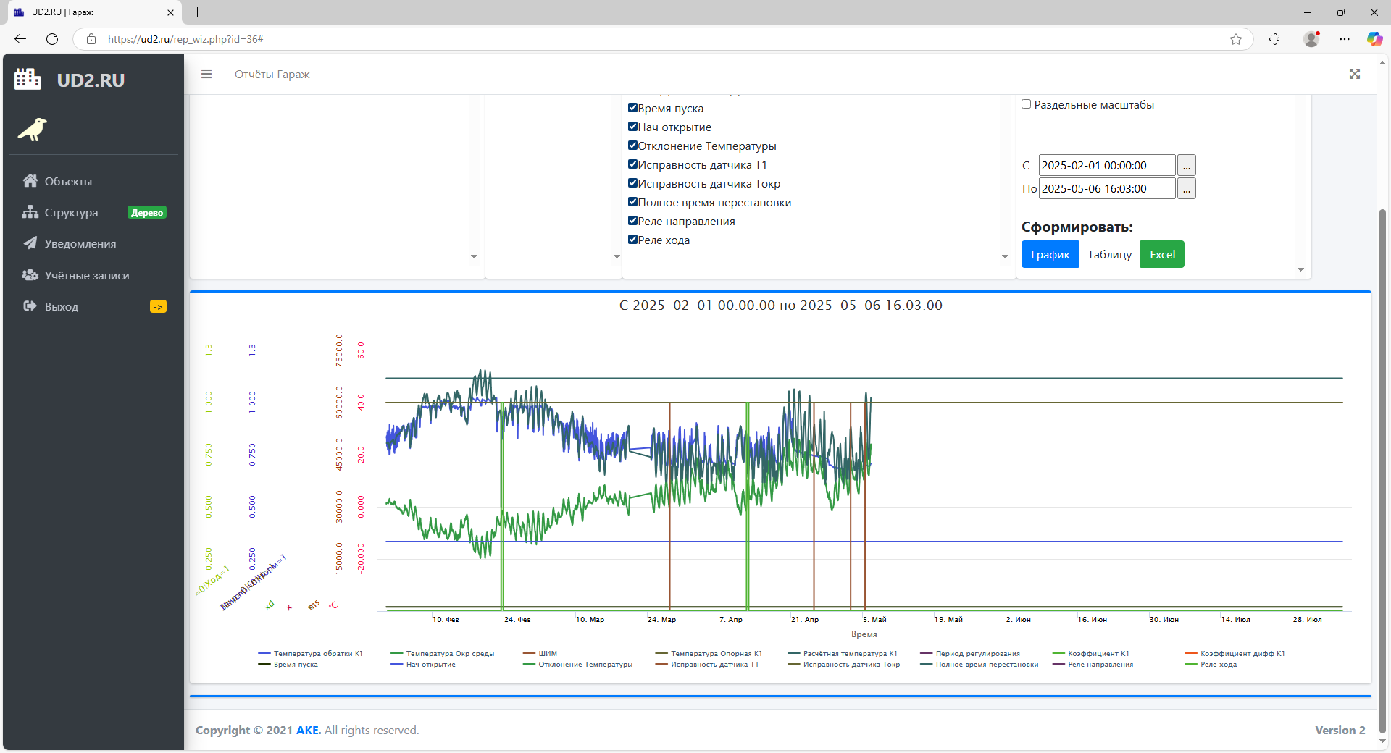Click the UD2.RU building logo

28,79
